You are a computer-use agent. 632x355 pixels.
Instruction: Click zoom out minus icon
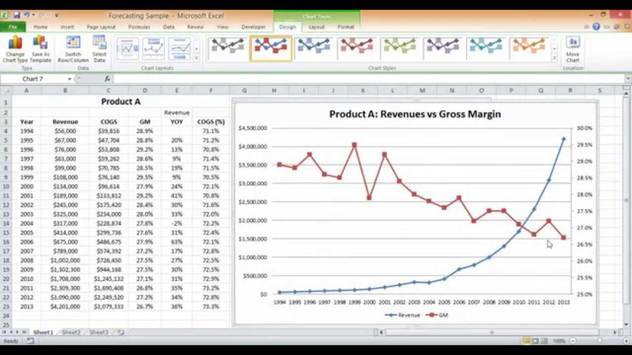coord(572,341)
